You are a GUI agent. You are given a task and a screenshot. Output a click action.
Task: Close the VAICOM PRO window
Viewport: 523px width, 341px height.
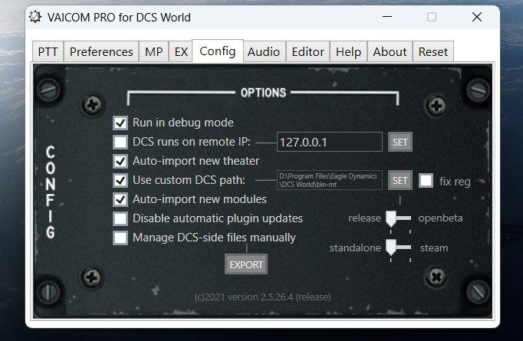point(477,17)
